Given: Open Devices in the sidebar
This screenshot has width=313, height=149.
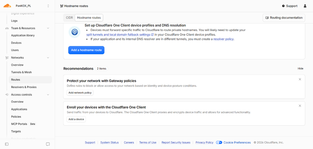Looking at the screenshot, I should (16, 43).
